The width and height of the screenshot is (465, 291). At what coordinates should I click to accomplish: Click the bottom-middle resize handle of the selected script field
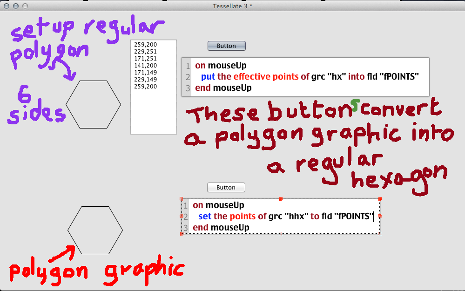click(281, 233)
